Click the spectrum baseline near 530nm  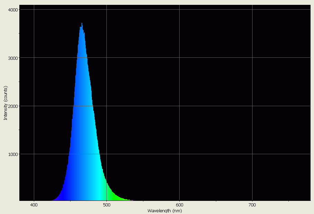tap(128, 200)
